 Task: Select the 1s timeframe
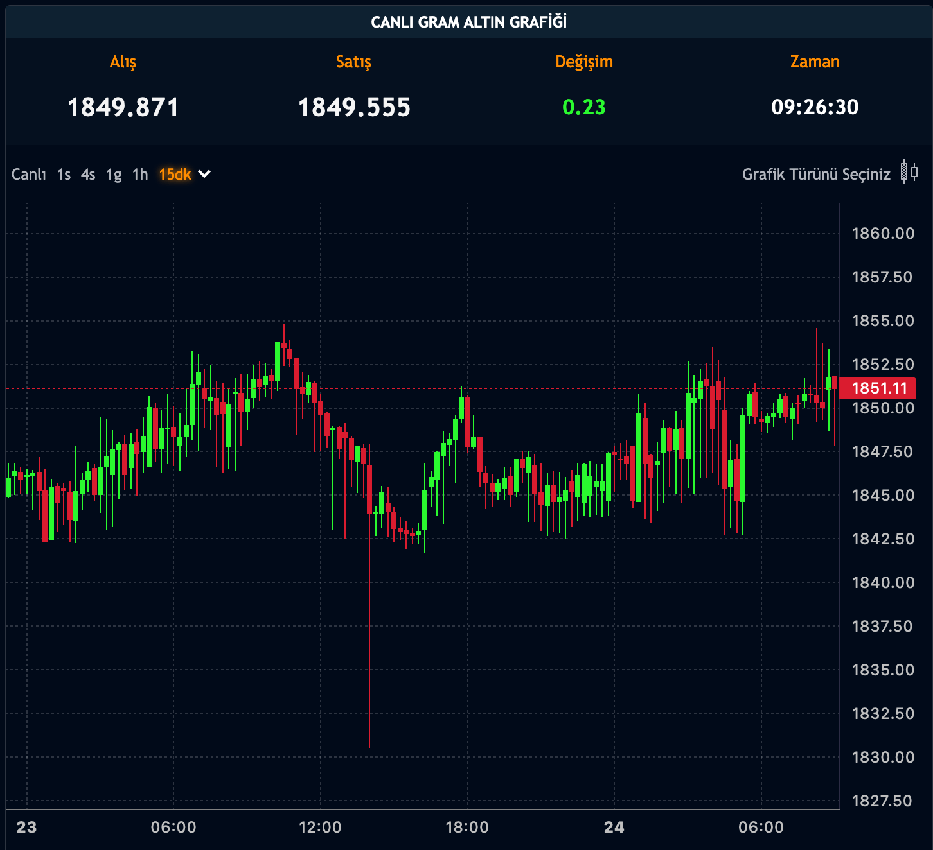tap(64, 175)
